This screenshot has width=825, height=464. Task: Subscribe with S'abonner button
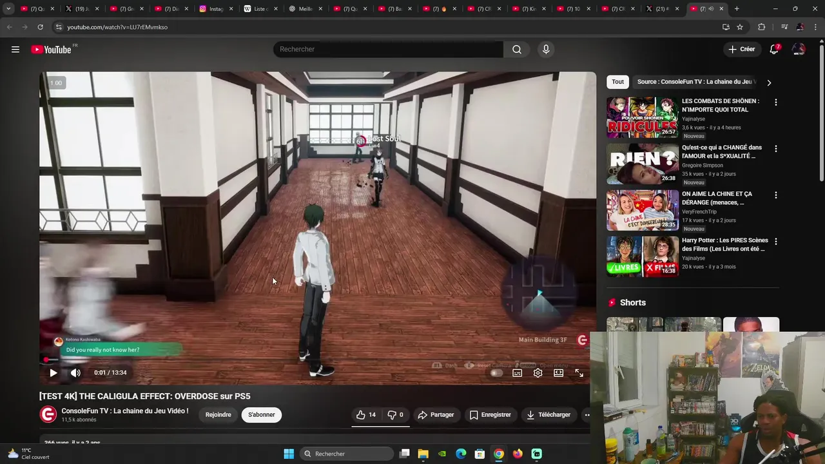pyautogui.click(x=262, y=415)
